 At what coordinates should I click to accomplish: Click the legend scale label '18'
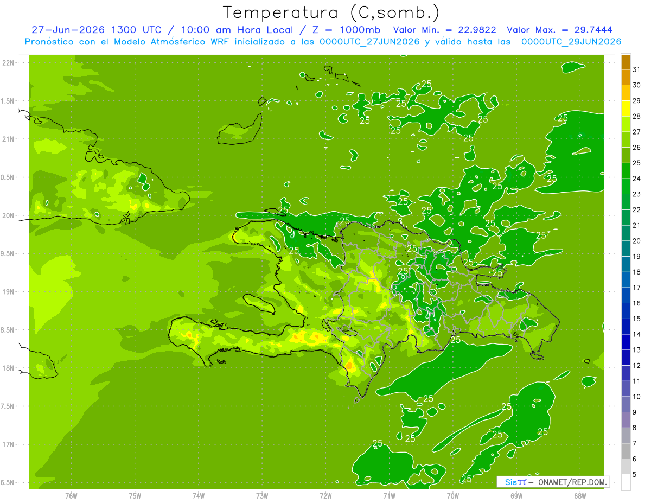(x=636, y=272)
